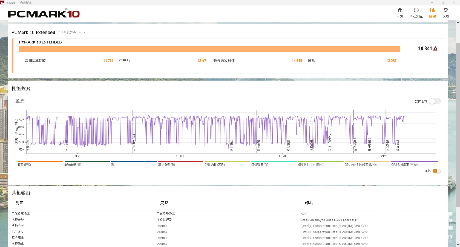This screenshot has height=247, width=460.
Task: Click the warning triangle beside score 10 841
Action: coord(435,49)
